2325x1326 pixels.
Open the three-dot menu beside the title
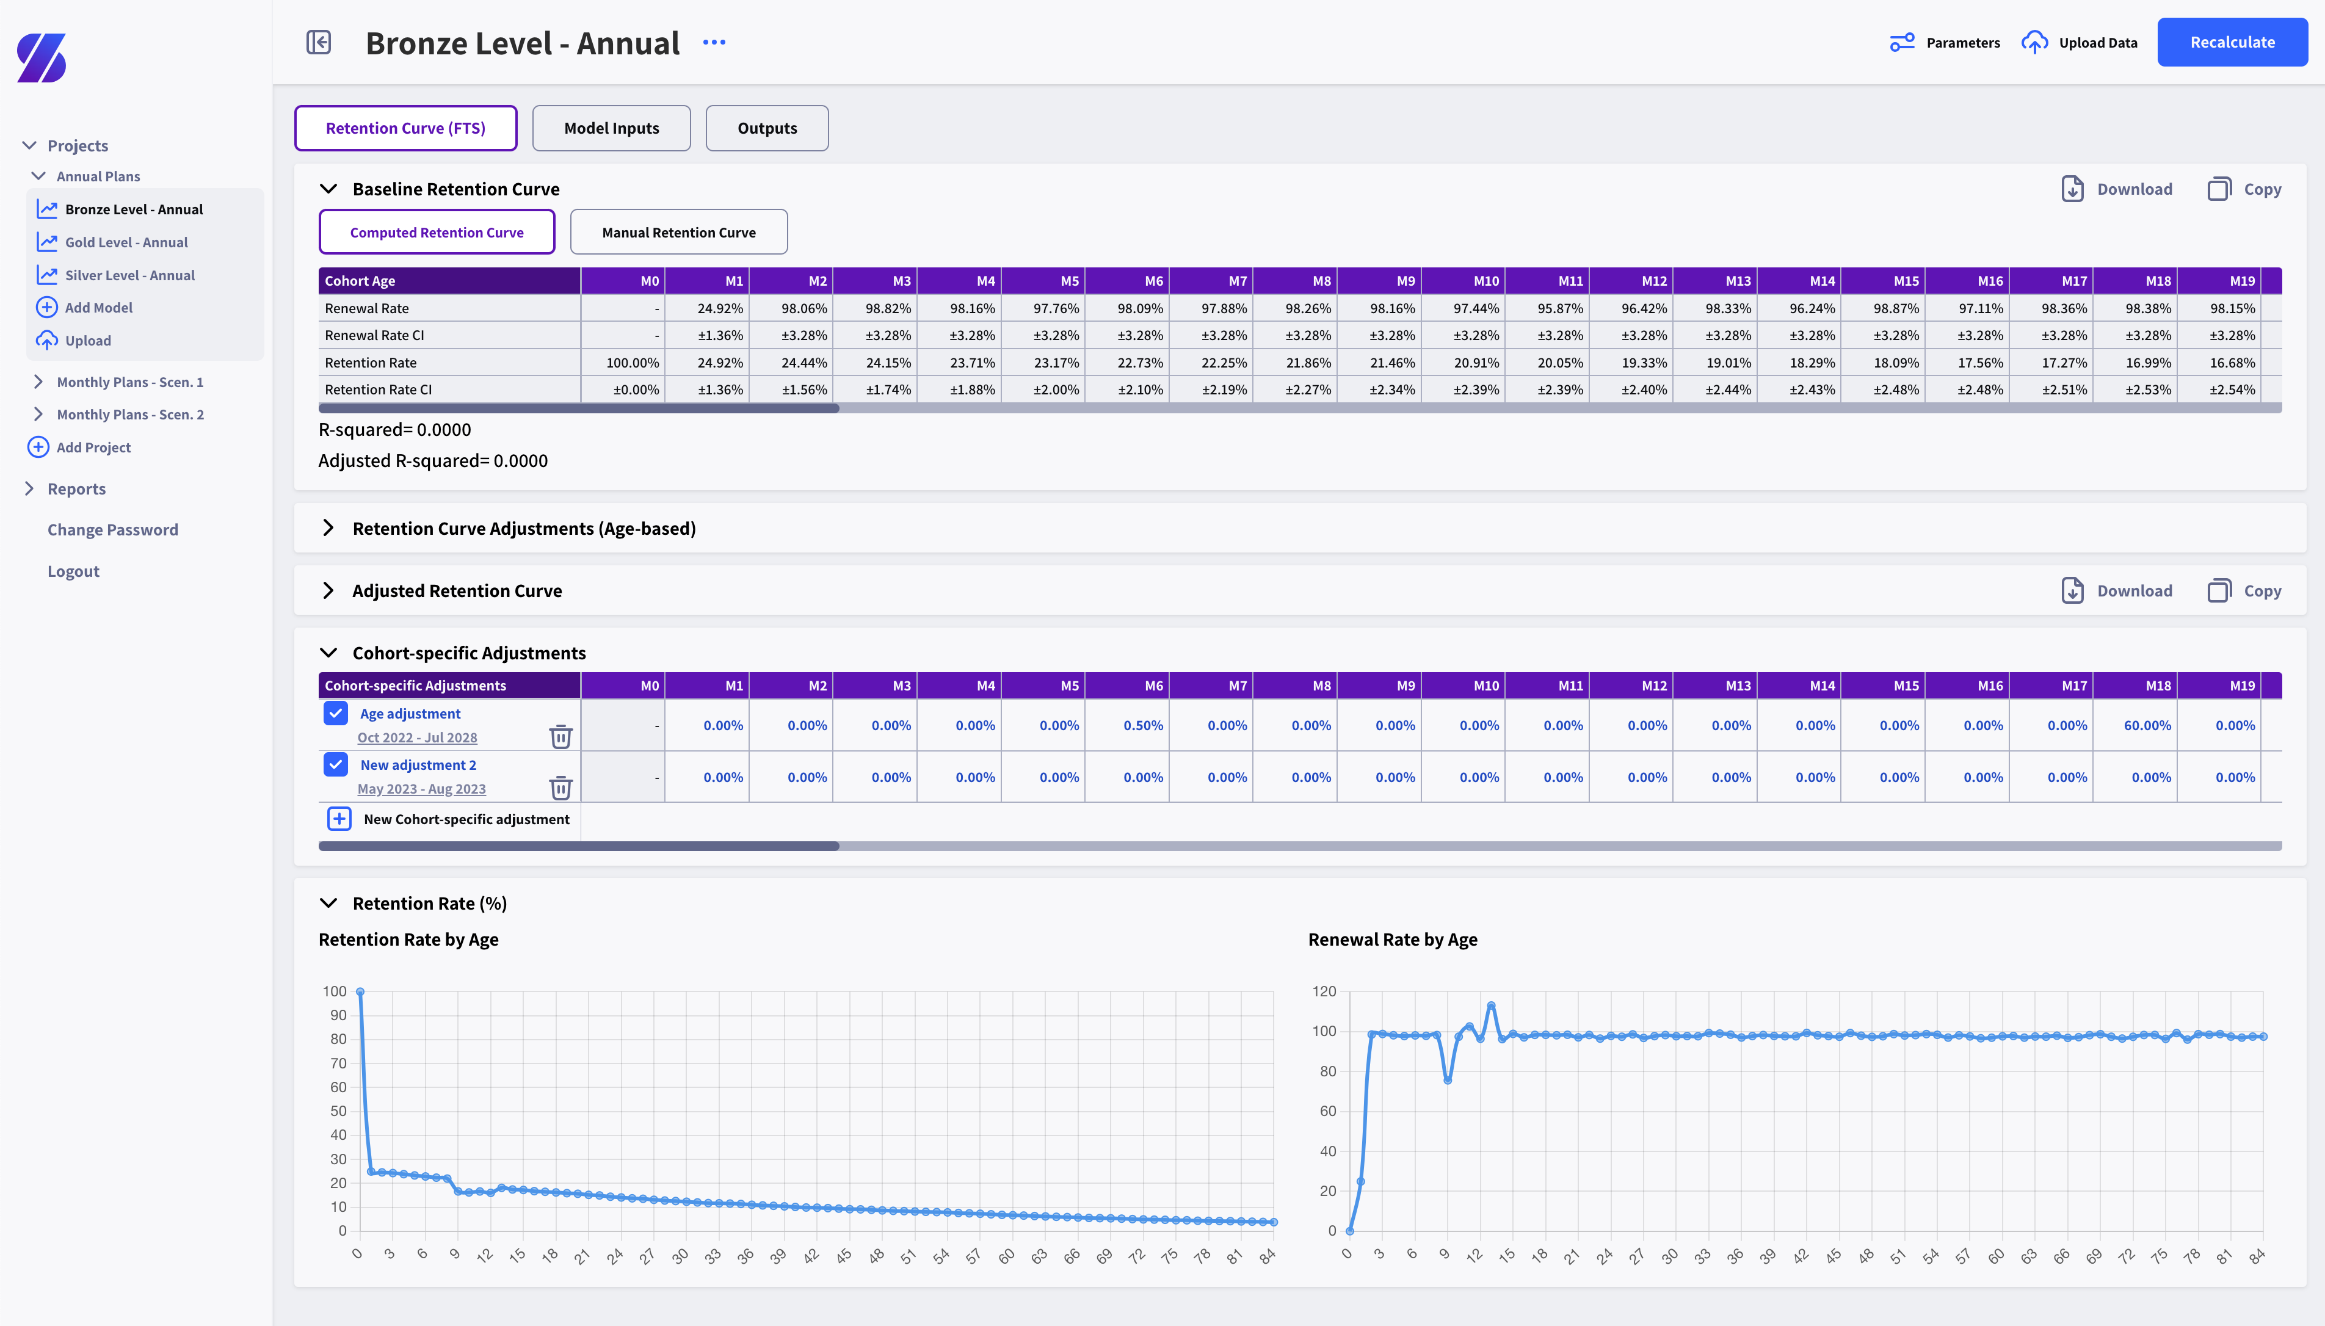714,42
